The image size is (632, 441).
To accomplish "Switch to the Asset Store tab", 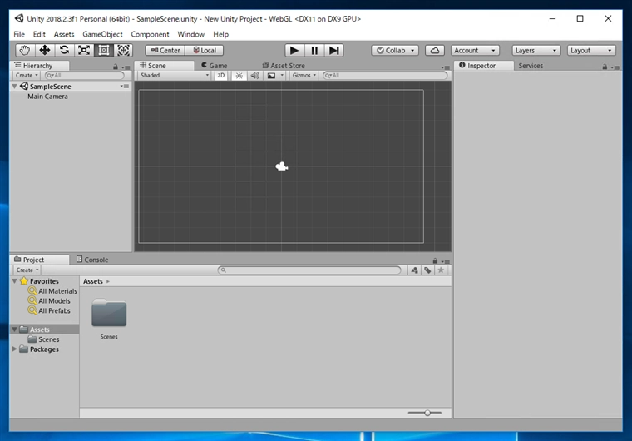I will [284, 66].
